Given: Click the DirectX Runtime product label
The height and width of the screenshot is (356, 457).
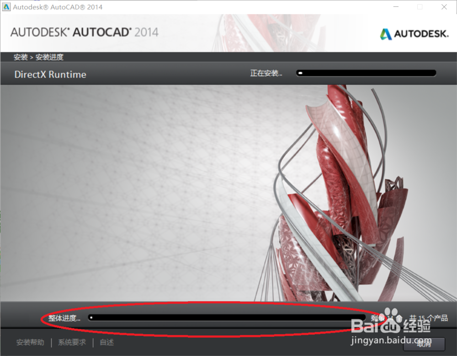Looking at the screenshot, I should (50, 75).
